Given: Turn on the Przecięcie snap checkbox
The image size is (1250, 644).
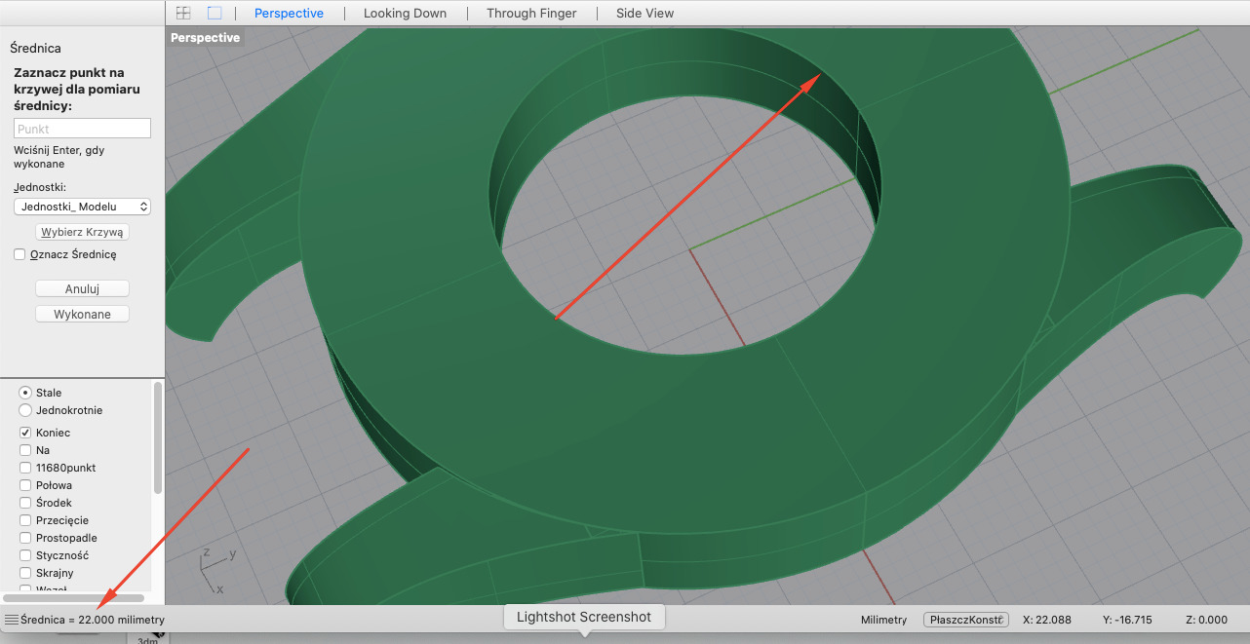Looking at the screenshot, I should pos(25,520).
